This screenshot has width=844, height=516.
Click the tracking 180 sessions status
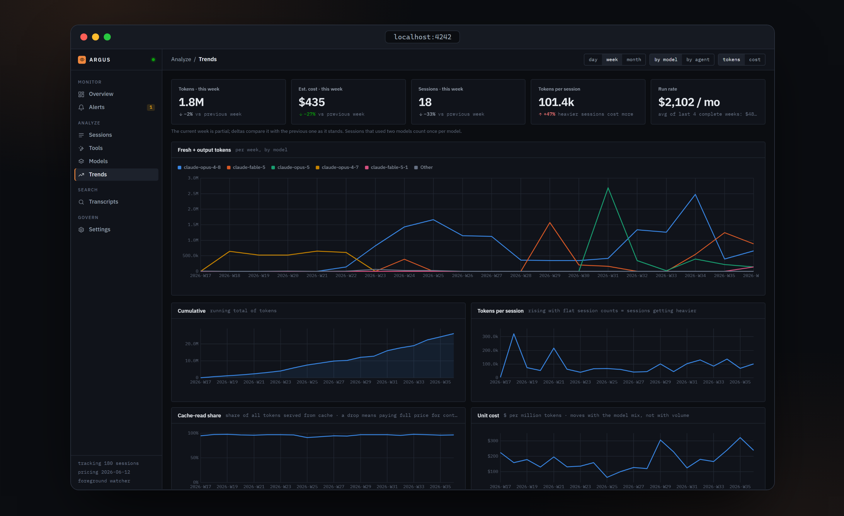(108, 463)
